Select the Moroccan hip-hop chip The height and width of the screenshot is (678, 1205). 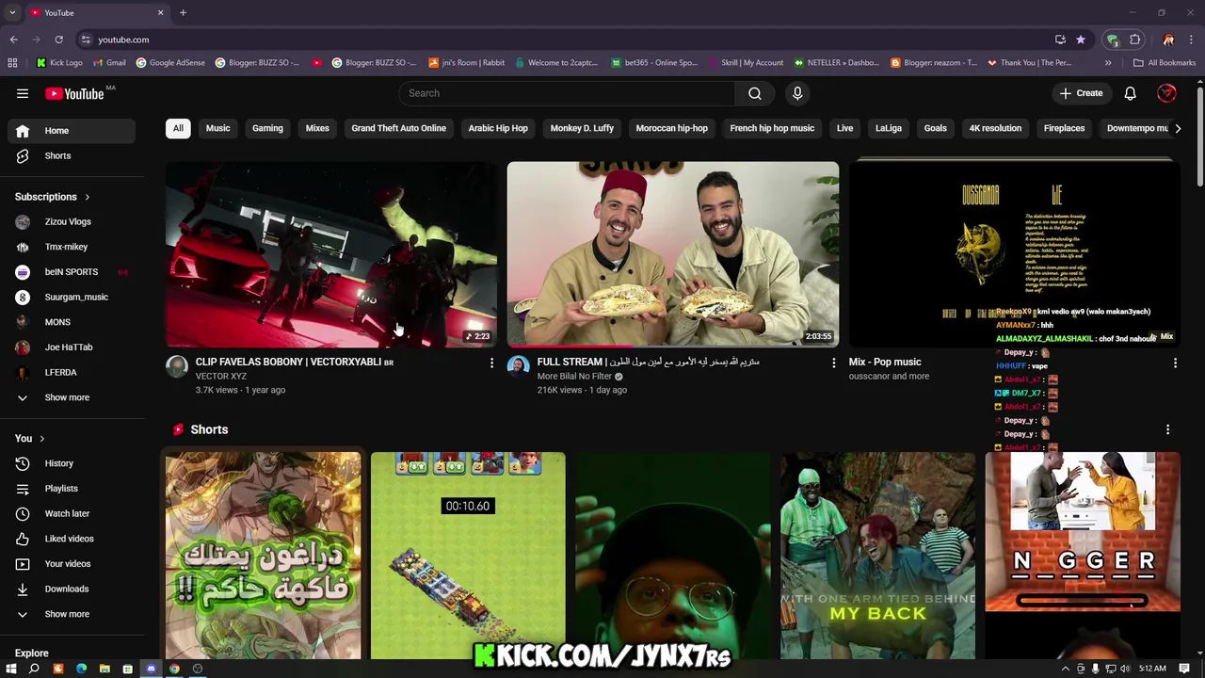click(671, 128)
